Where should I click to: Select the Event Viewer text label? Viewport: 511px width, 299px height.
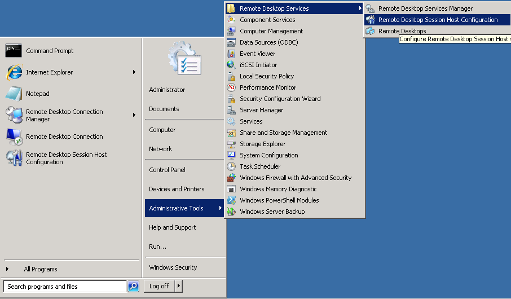tap(257, 54)
